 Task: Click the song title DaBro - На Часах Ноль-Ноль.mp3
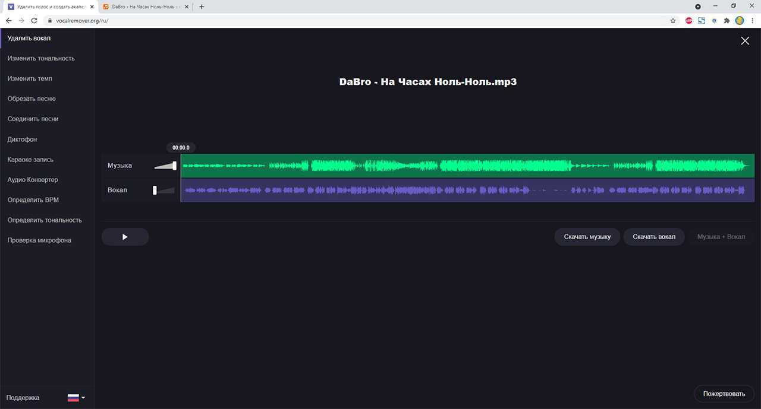tap(428, 82)
